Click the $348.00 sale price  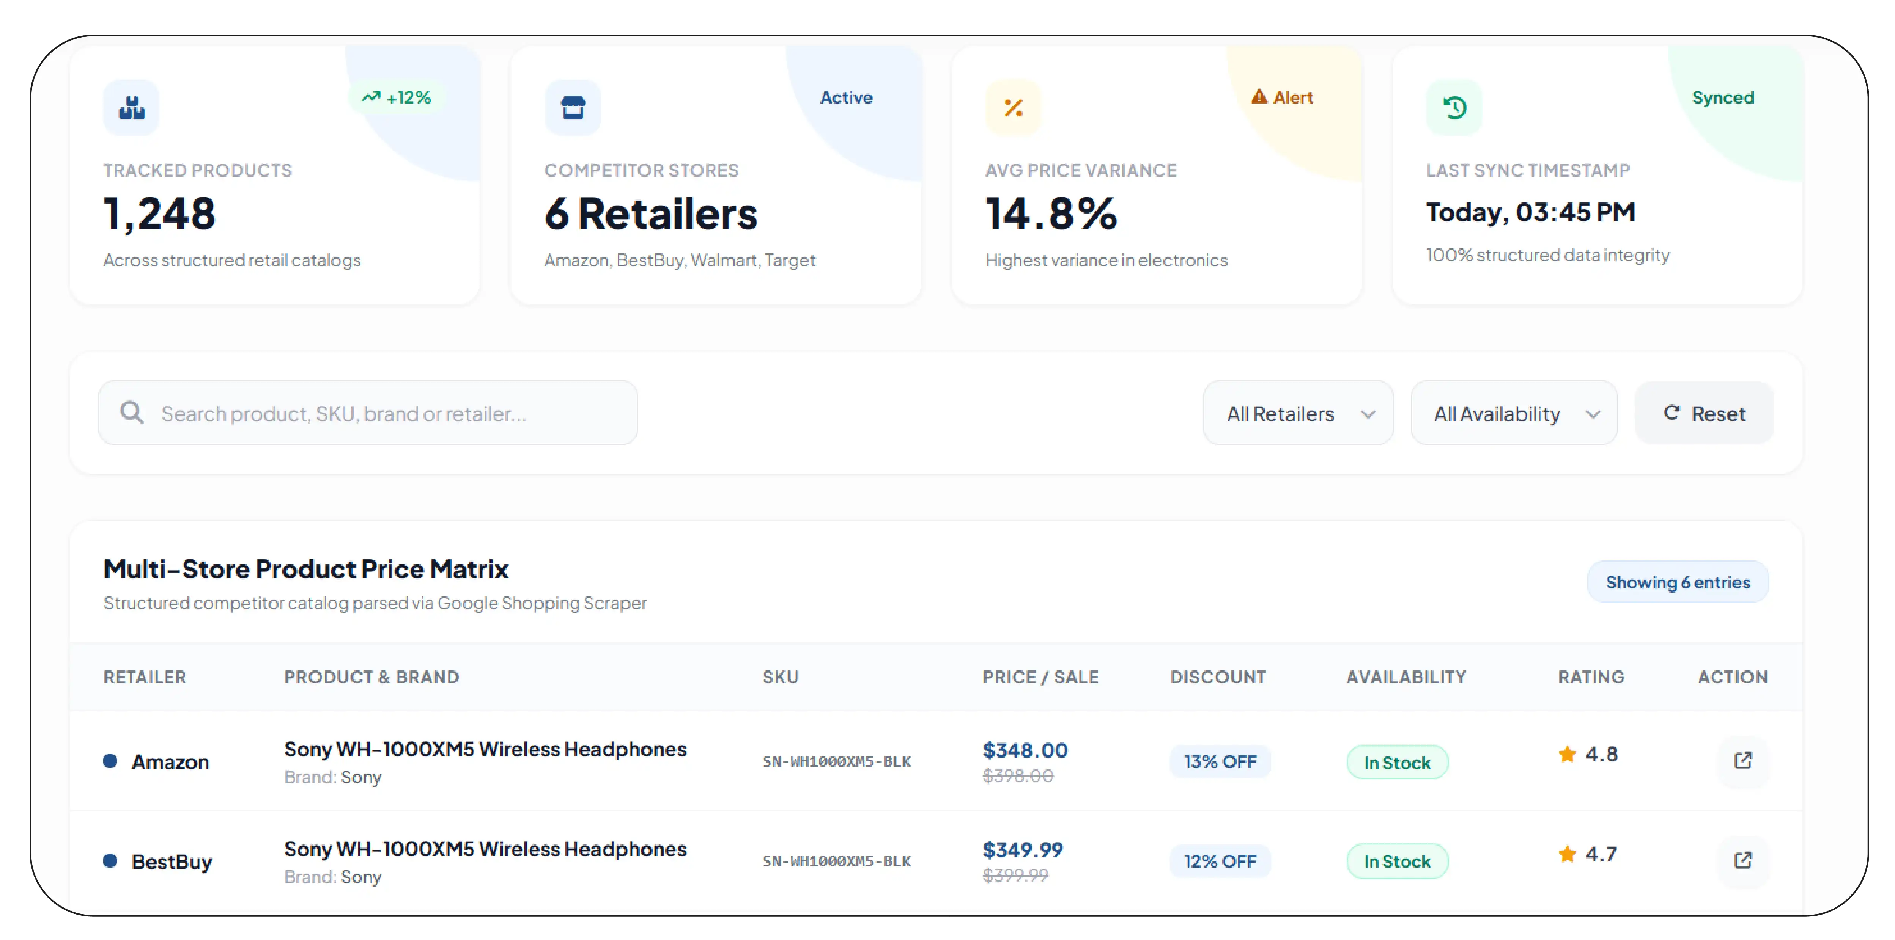pos(1025,750)
